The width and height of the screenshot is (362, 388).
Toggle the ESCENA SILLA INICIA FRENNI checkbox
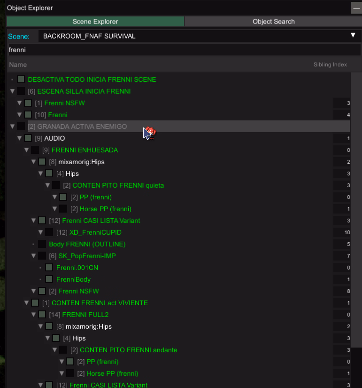pyautogui.click(x=21, y=91)
